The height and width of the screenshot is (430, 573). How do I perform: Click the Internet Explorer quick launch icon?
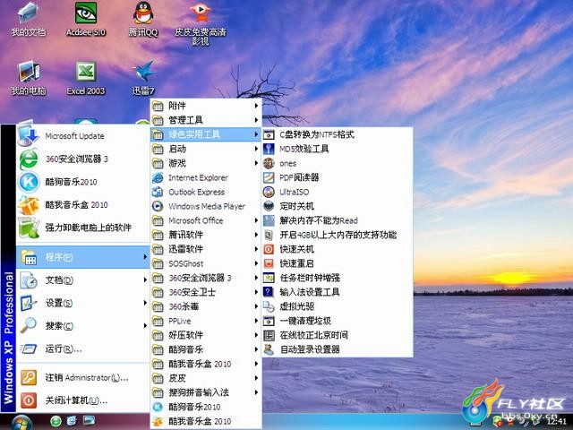(x=72, y=421)
